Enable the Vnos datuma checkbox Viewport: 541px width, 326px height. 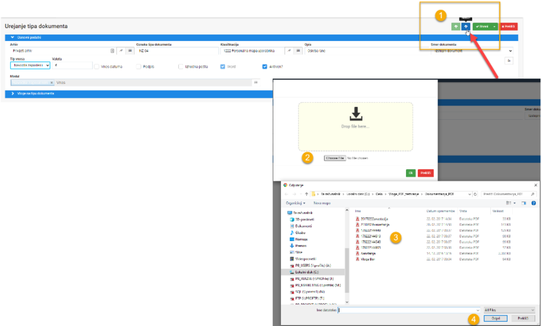[96, 66]
